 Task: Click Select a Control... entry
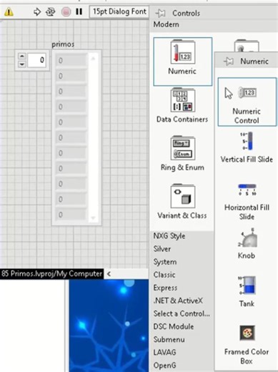[182, 313]
